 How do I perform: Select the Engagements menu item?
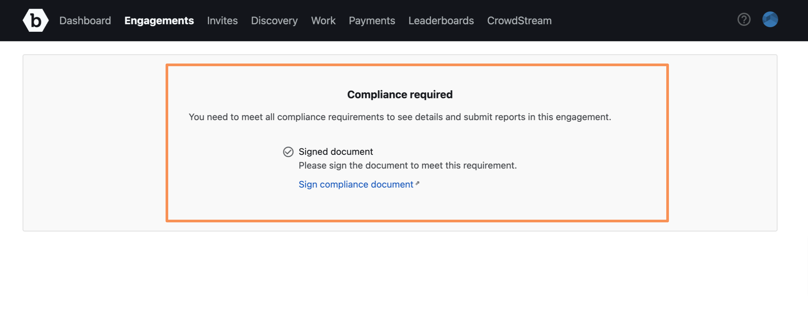(x=159, y=21)
